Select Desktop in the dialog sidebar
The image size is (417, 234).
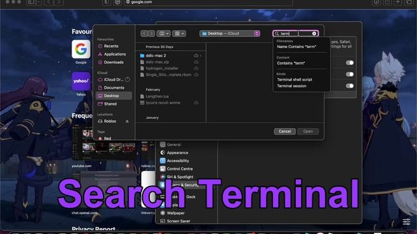tap(113, 96)
